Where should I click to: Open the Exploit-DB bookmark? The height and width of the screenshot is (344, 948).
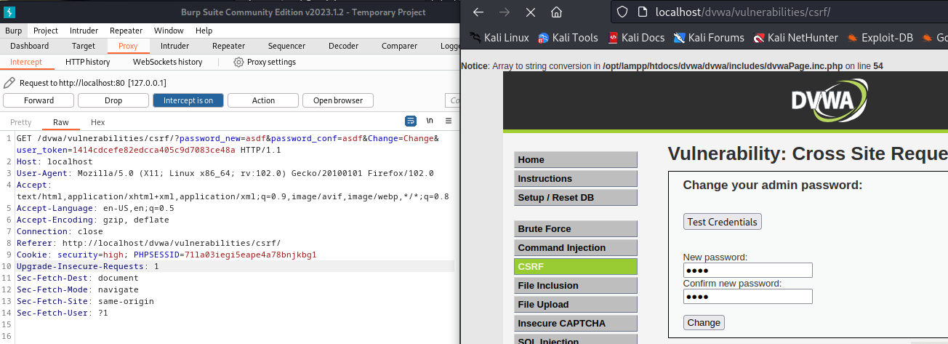[x=880, y=37]
